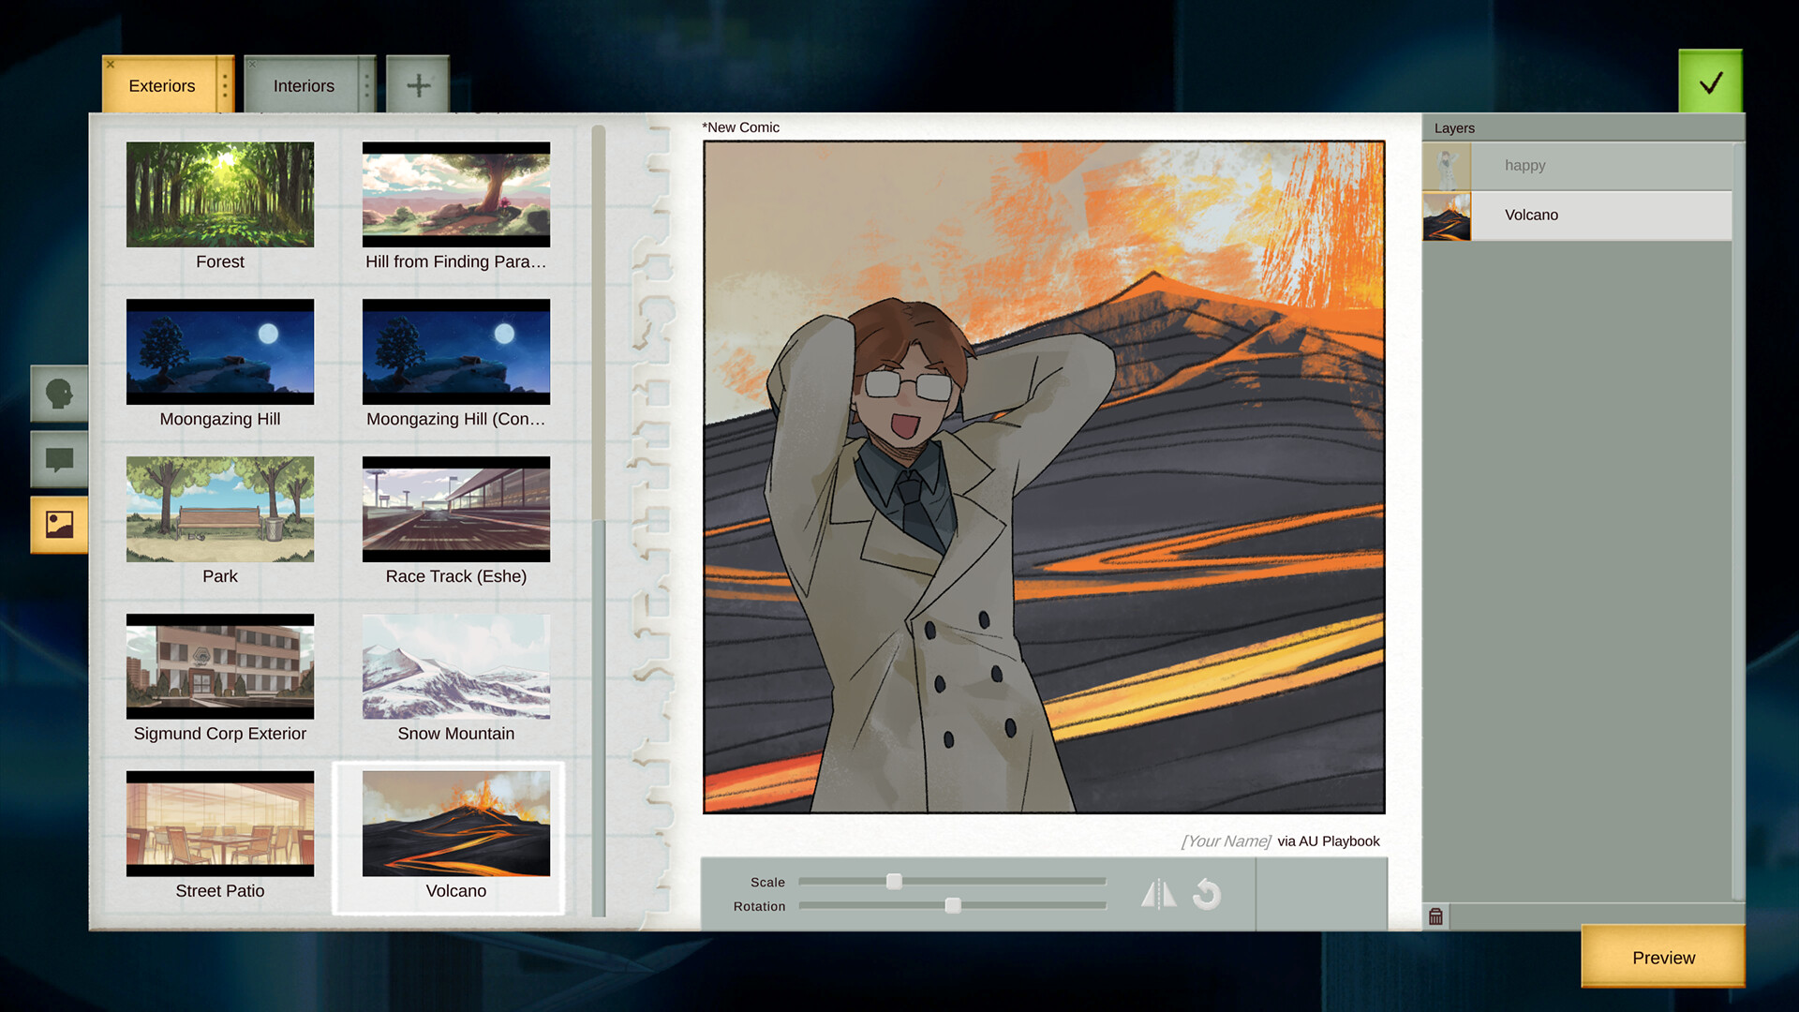Open the speech bubble dialogue tool
This screenshot has height=1012, width=1799.
(x=58, y=460)
